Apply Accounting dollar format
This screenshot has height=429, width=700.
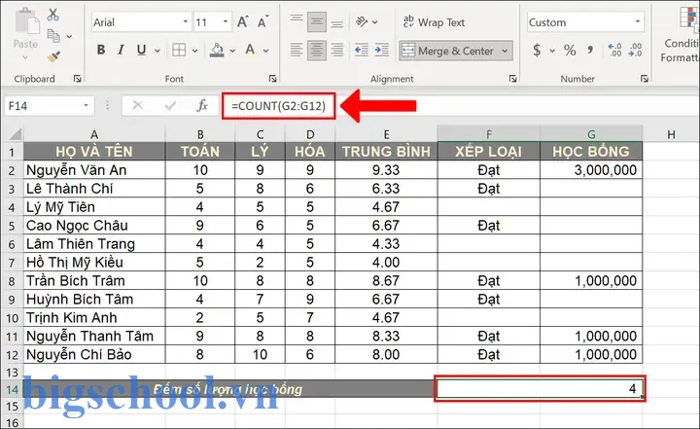pyautogui.click(x=537, y=50)
